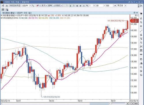Image resolution: width=144 pixels, height=105 pixels.
Task: Click the 차트정보저장 button
Action: (15, 6)
